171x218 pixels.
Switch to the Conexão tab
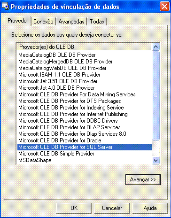coord(43,22)
